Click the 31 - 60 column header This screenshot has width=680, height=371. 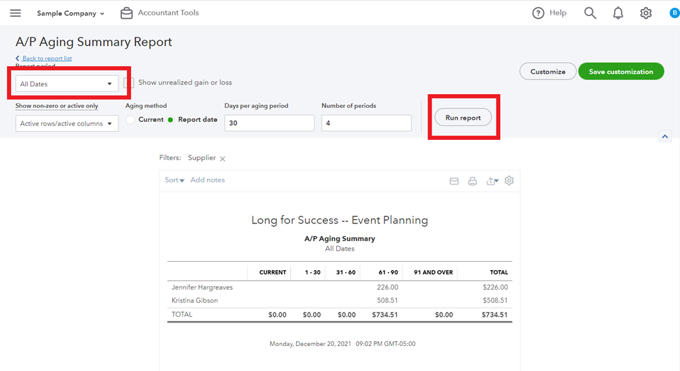pos(346,272)
